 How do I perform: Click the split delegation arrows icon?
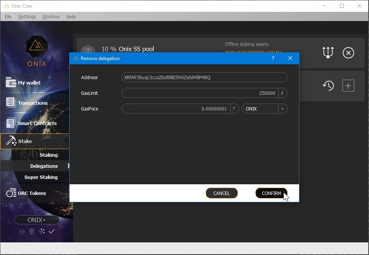[328, 52]
